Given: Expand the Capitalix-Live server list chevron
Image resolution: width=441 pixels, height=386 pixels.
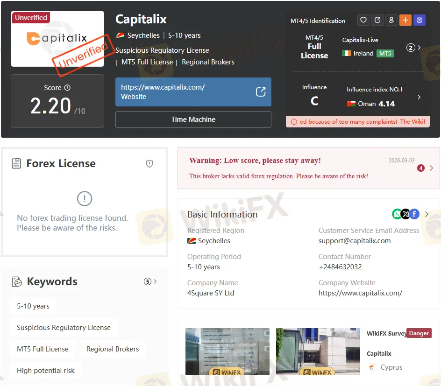Looking at the screenshot, I should [420, 48].
